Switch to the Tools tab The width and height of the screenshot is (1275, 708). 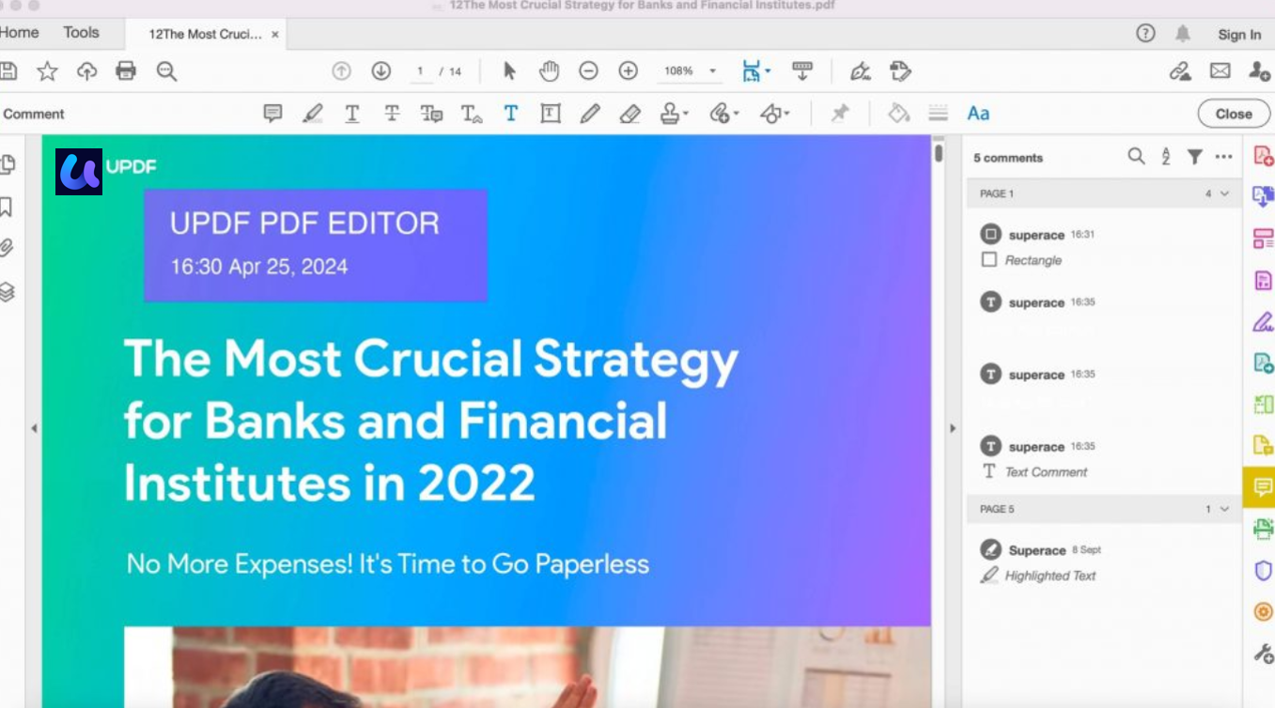[81, 33]
